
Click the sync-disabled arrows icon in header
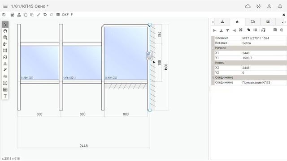click(x=258, y=6)
